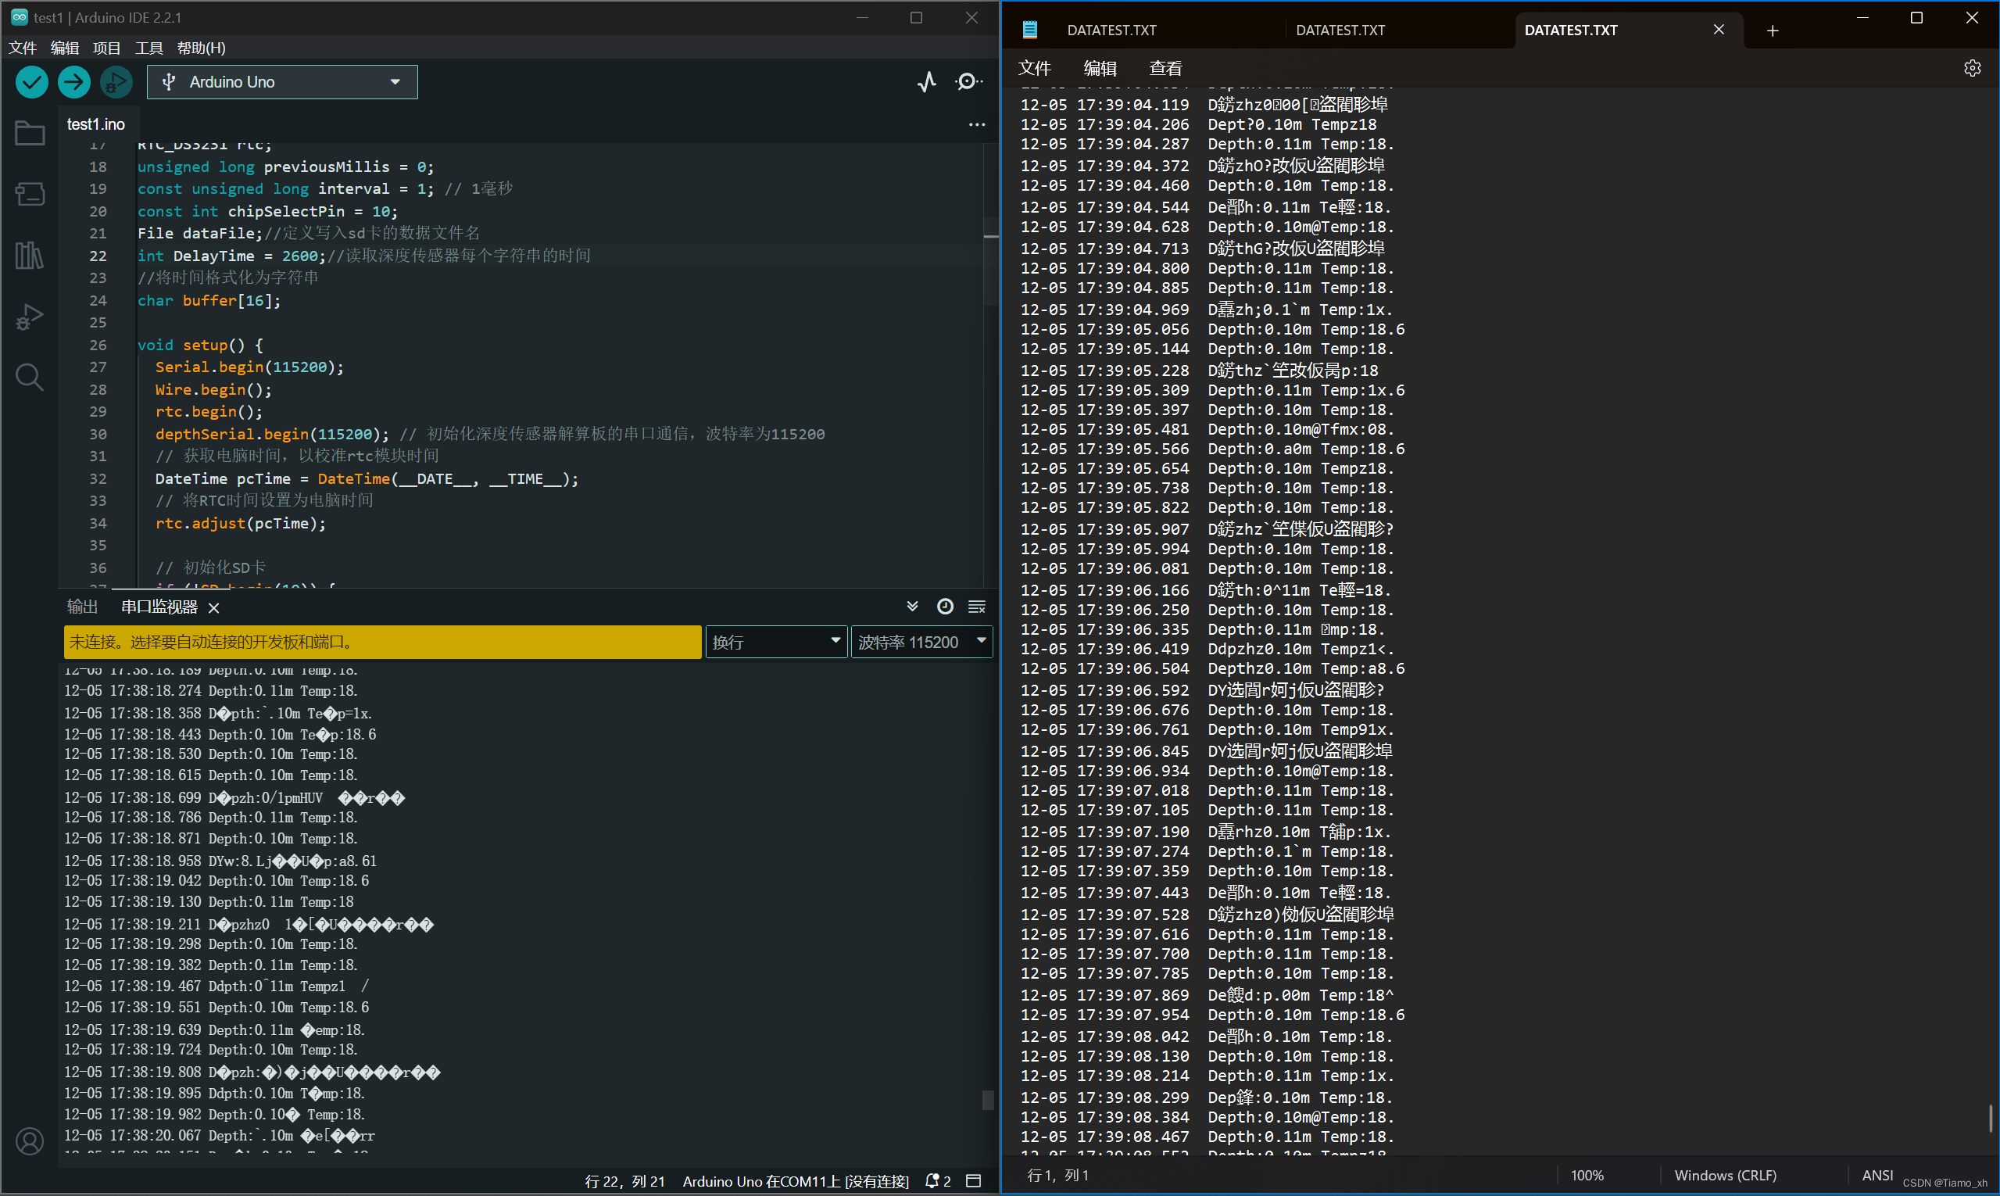Clear the serial monitor output
The image size is (2000, 1196).
(x=977, y=606)
